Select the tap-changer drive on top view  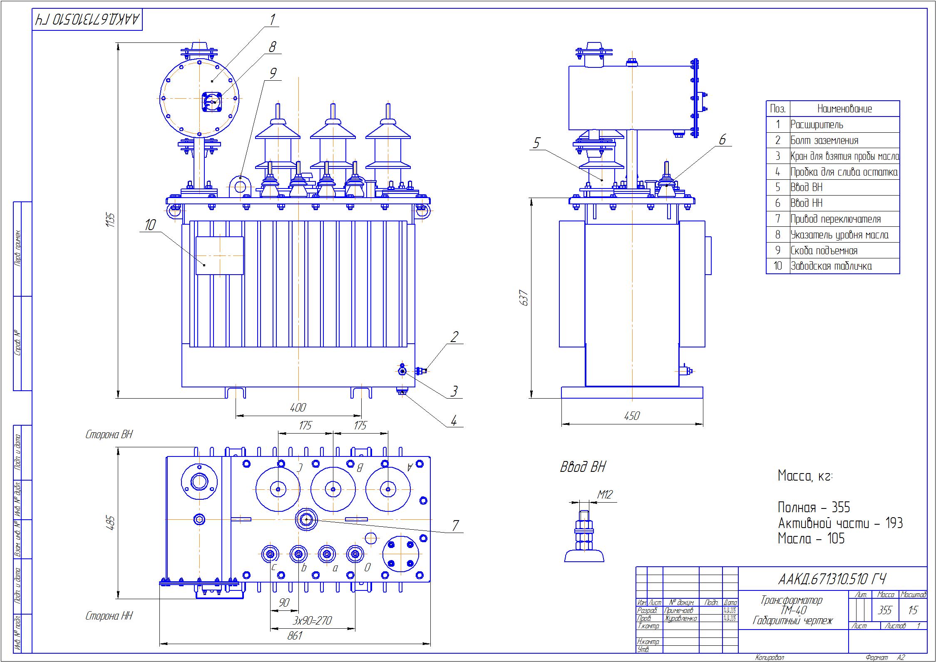tap(306, 519)
